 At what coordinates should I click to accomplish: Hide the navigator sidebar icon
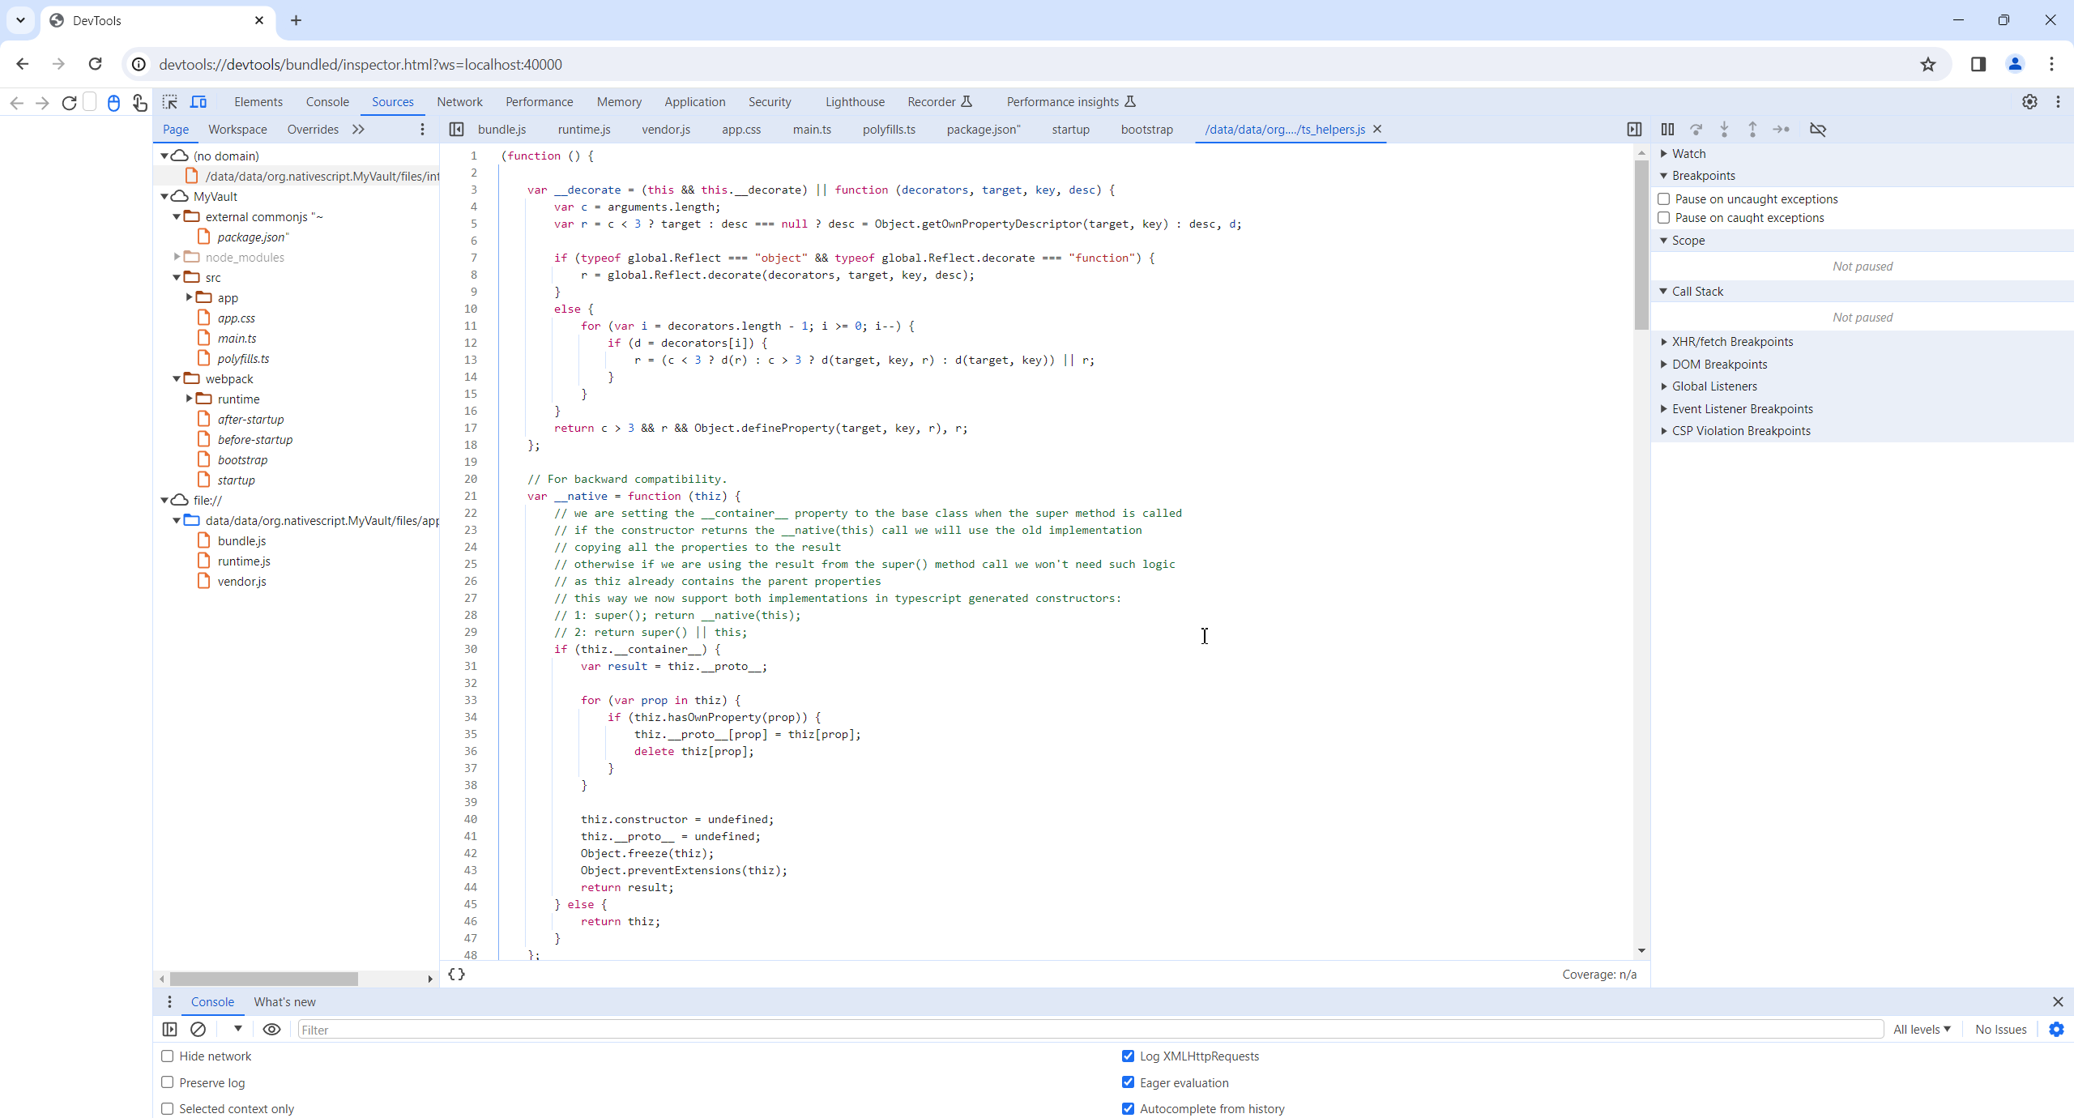(x=457, y=130)
